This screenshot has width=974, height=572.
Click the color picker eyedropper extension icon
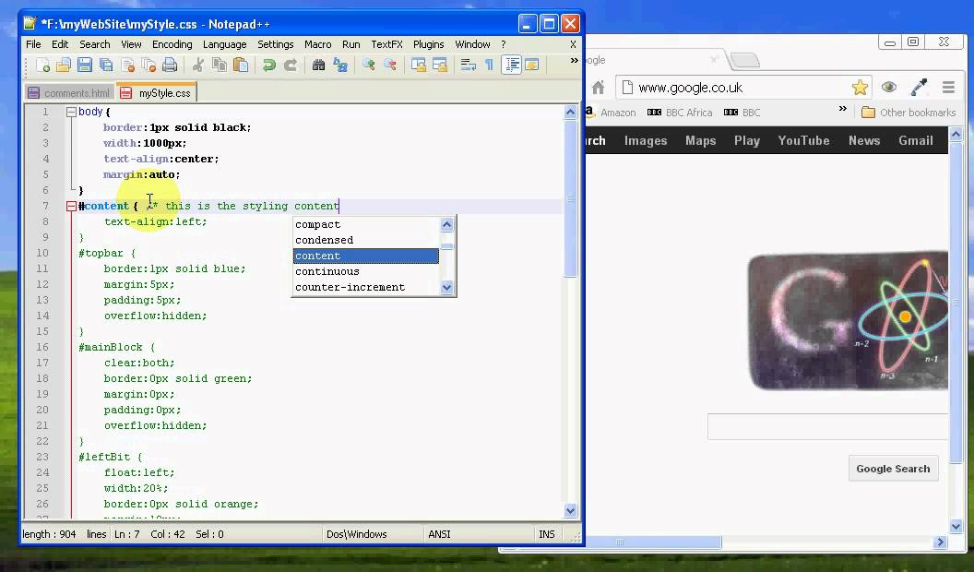click(x=919, y=87)
